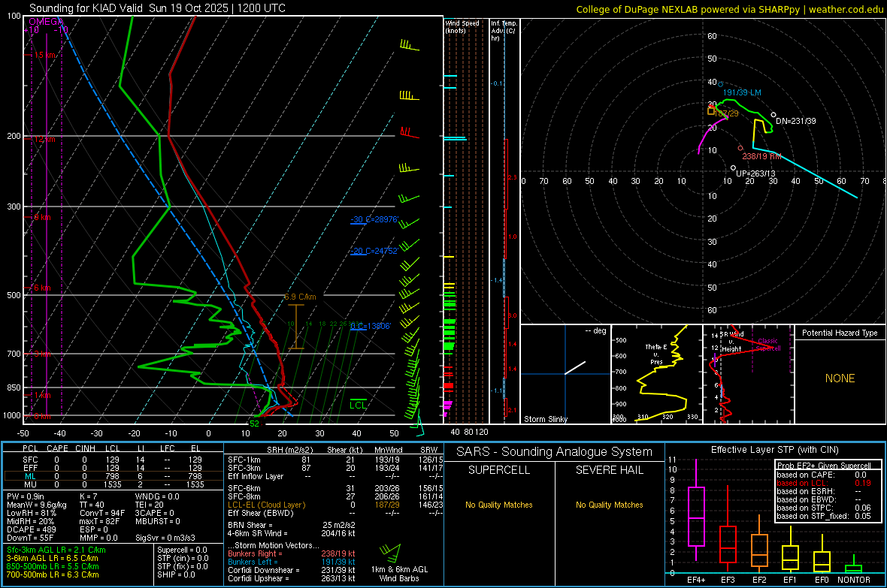Click the 'Theta E v. Pres' label

point(656,354)
